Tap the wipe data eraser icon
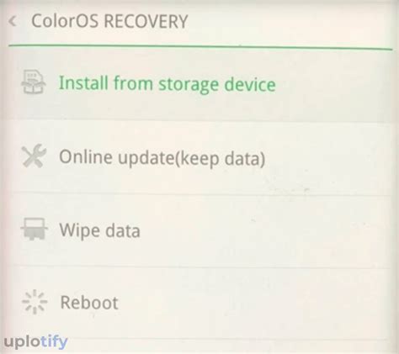This screenshot has width=399, height=354. [34, 229]
